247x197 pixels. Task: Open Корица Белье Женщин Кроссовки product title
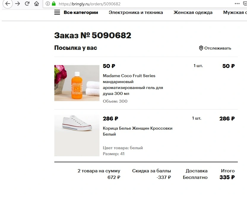pyautogui.click(x=137, y=131)
